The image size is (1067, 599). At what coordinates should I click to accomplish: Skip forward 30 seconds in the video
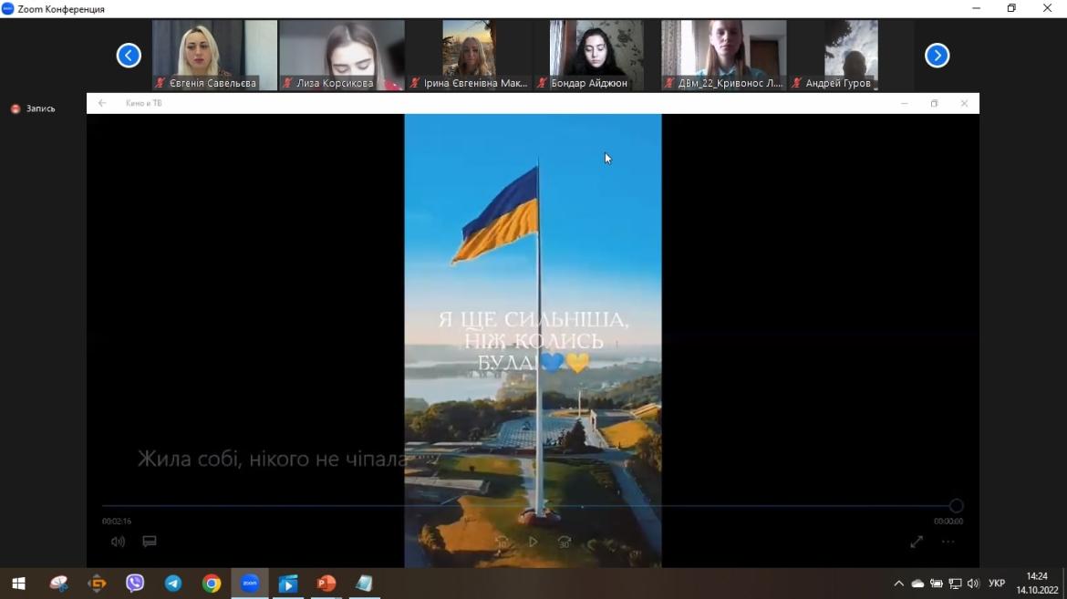point(565,542)
